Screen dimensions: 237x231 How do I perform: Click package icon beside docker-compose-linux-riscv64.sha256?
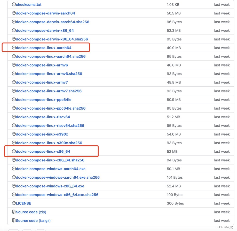click(14, 125)
